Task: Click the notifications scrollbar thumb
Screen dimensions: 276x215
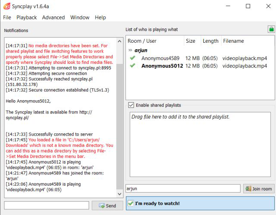Action: 119,127
